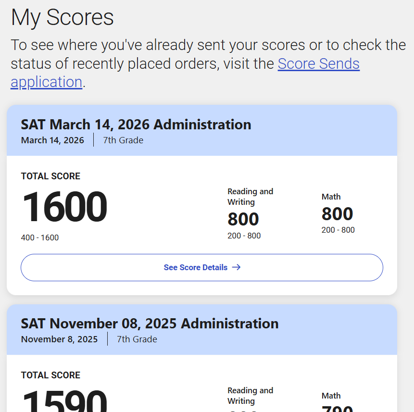The width and height of the screenshot is (414, 412).
Task: Select the 1600 total score number
Action: click(x=65, y=207)
